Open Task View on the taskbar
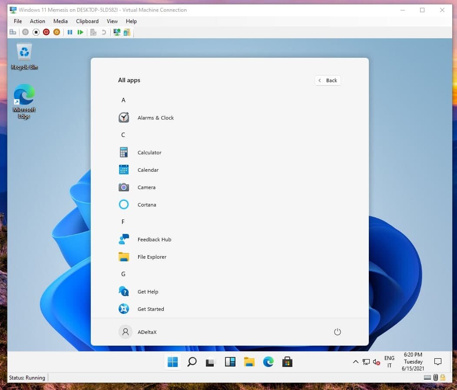457x390 pixels. point(211,362)
